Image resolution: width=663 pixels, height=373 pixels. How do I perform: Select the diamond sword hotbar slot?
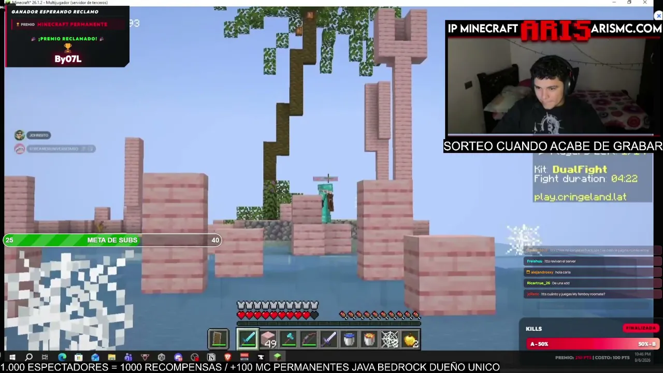coord(248,339)
